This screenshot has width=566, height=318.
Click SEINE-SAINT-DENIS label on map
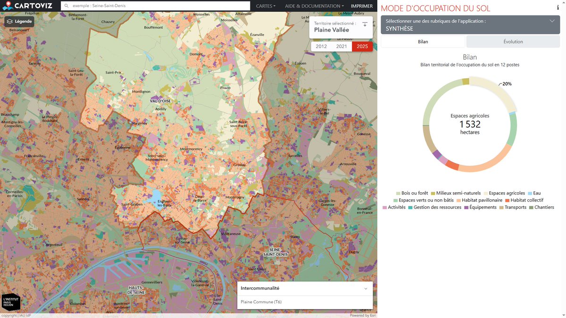tap(275, 252)
